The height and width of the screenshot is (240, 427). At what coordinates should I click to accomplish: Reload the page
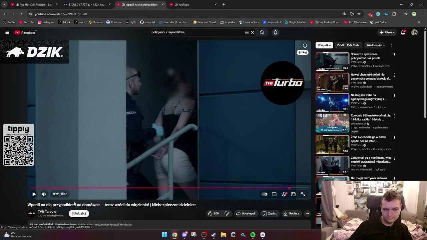21,14
